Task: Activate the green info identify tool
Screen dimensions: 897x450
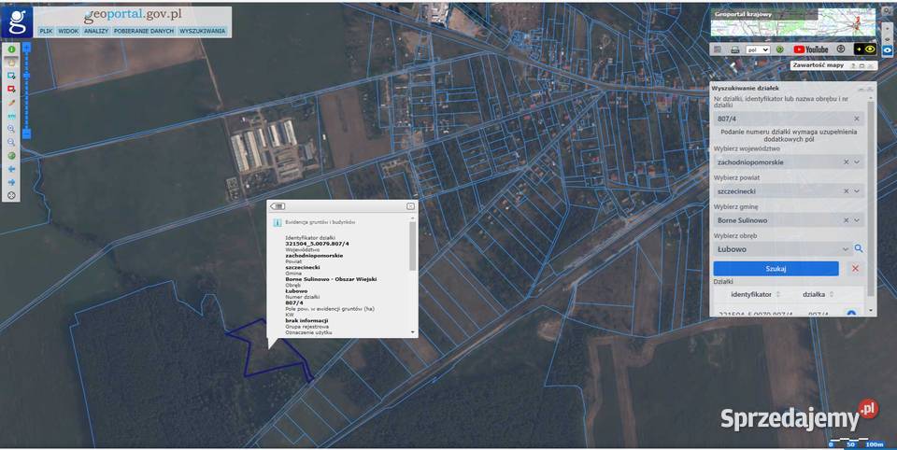Action: pyautogui.click(x=11, y=49)
